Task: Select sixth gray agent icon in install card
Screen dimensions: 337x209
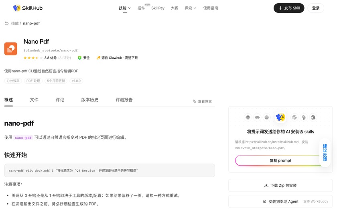Action: pyautogui.click(x=304, y=117)
